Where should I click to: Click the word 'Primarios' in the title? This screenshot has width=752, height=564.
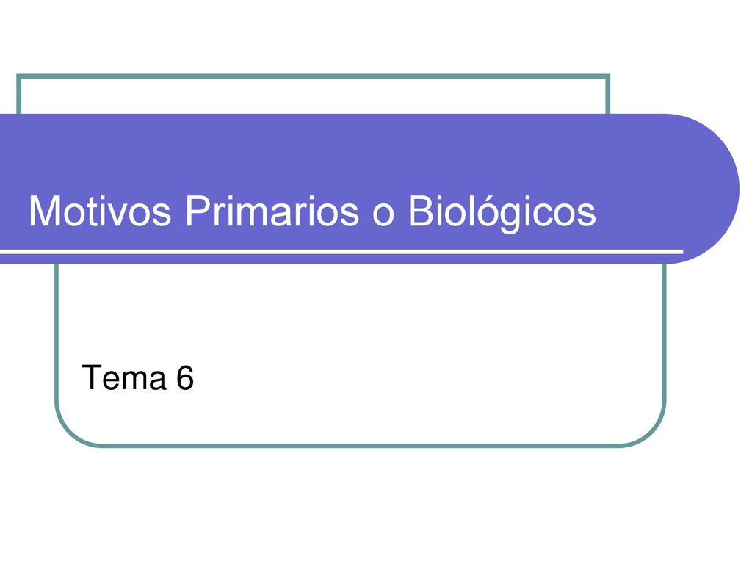coord(272,211)
